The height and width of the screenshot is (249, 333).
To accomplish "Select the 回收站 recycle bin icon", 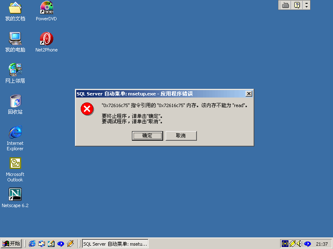I will pyautogui.click(x=15, y=105).
